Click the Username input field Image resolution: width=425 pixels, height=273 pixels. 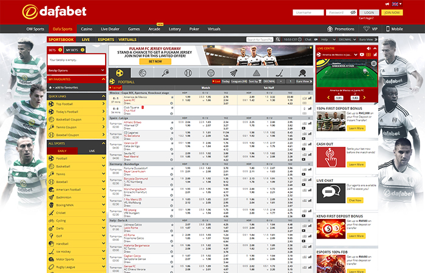click(308, 13)
